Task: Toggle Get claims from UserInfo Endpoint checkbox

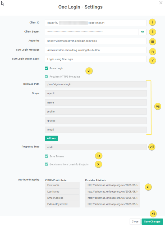Action: click(x=47, y=164)
